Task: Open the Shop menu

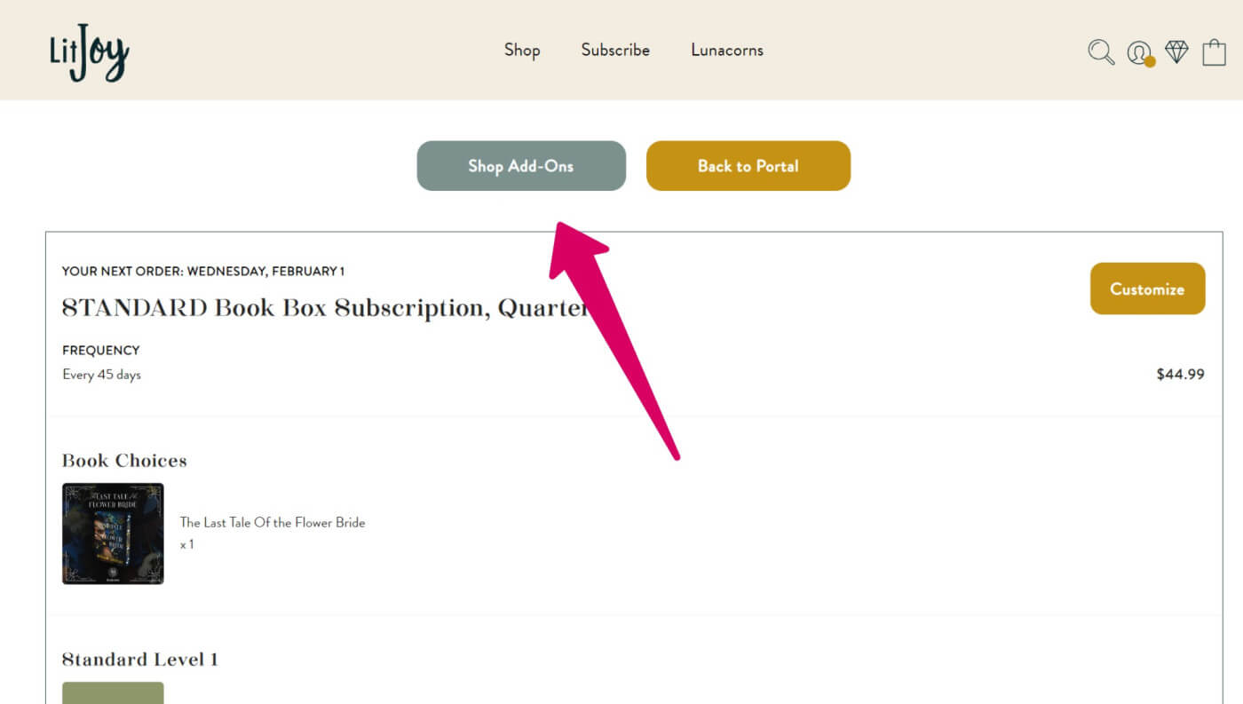Action: [522, 51]
